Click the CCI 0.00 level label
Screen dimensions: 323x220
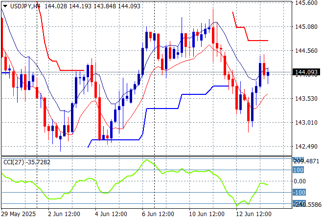point(300,181)
